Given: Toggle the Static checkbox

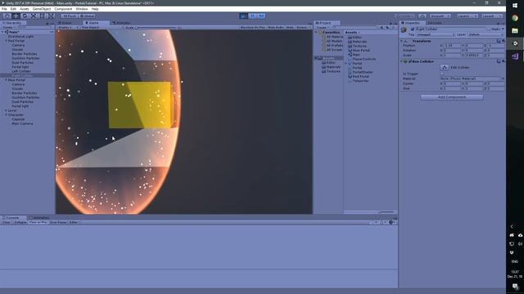Looking at the screenshot, I should [489, 29].
